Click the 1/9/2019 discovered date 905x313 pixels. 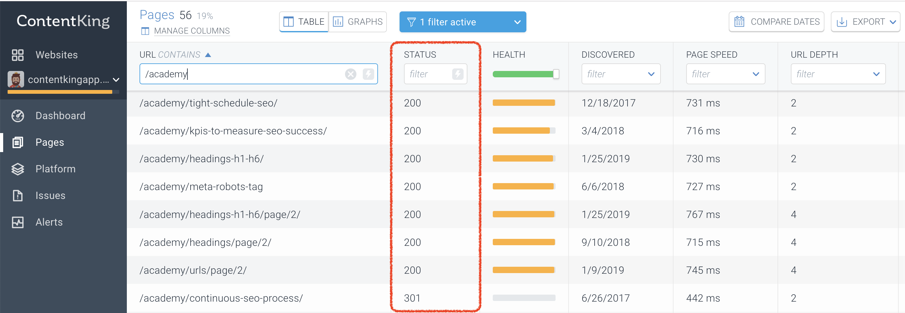click(x=602, y=271)
